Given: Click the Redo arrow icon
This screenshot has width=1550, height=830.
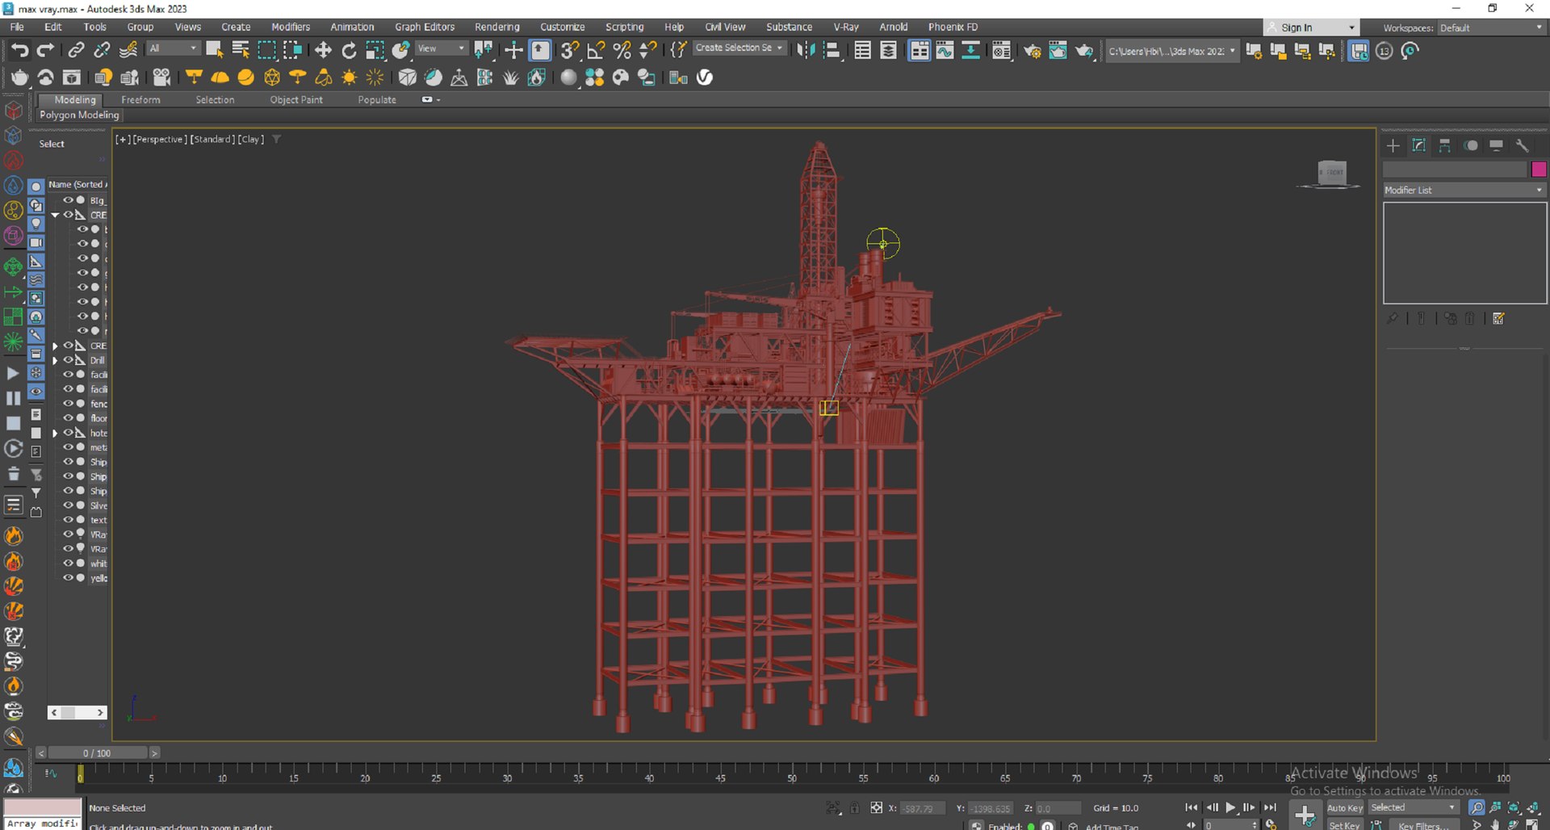Looking at the screenshot, I should click(46, 50).
